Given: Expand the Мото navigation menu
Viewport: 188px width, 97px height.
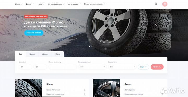Looking at the screenshot, I should [41, 4].
